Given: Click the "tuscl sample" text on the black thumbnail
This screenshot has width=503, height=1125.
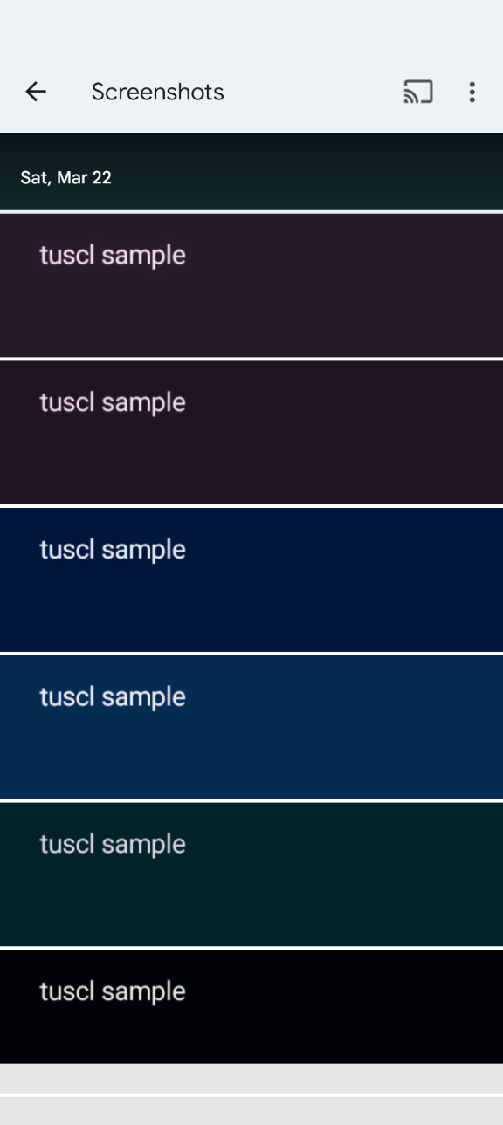Looking at the screenshot, I should click(113, 991).
